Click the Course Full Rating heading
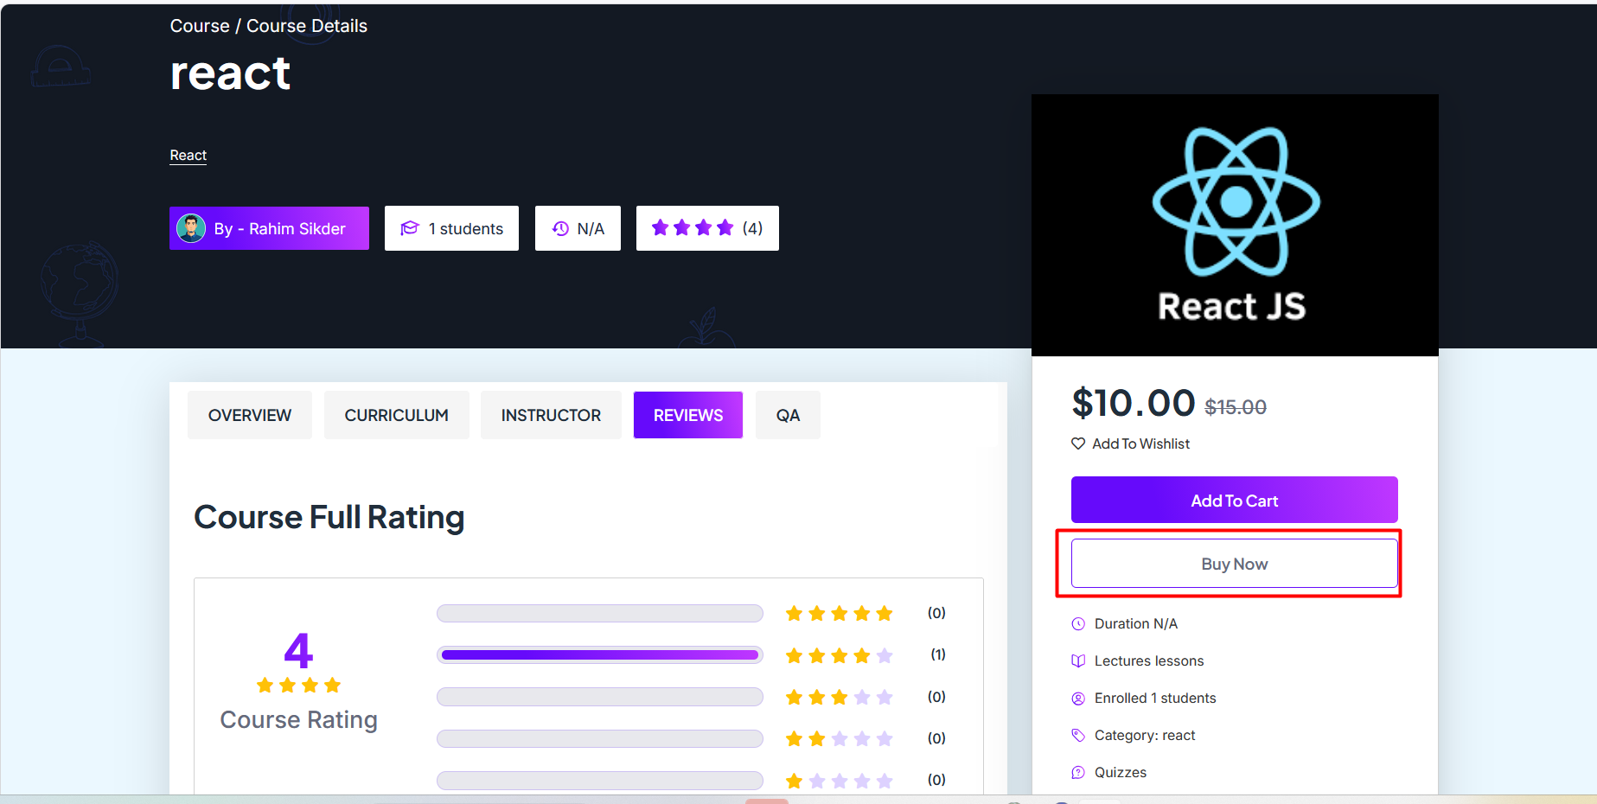 (x=329, y=517)
